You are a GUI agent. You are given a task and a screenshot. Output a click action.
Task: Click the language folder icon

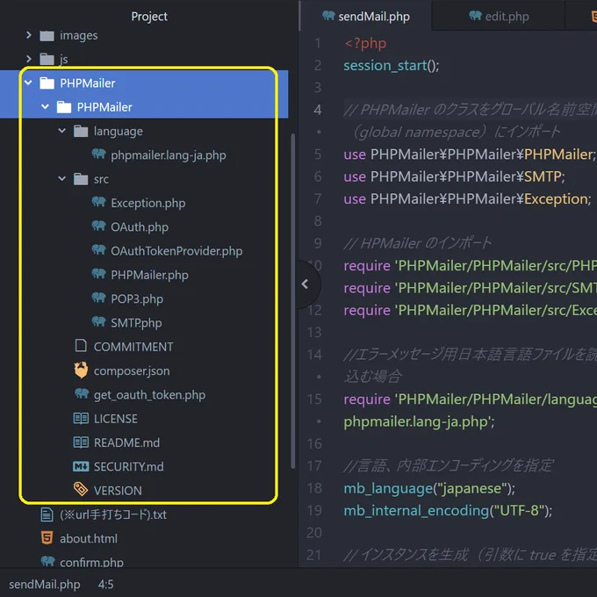pos(81,131)
